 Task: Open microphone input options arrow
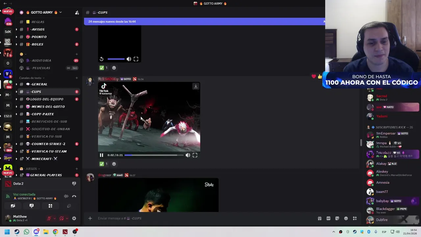[x=55, y=218]
